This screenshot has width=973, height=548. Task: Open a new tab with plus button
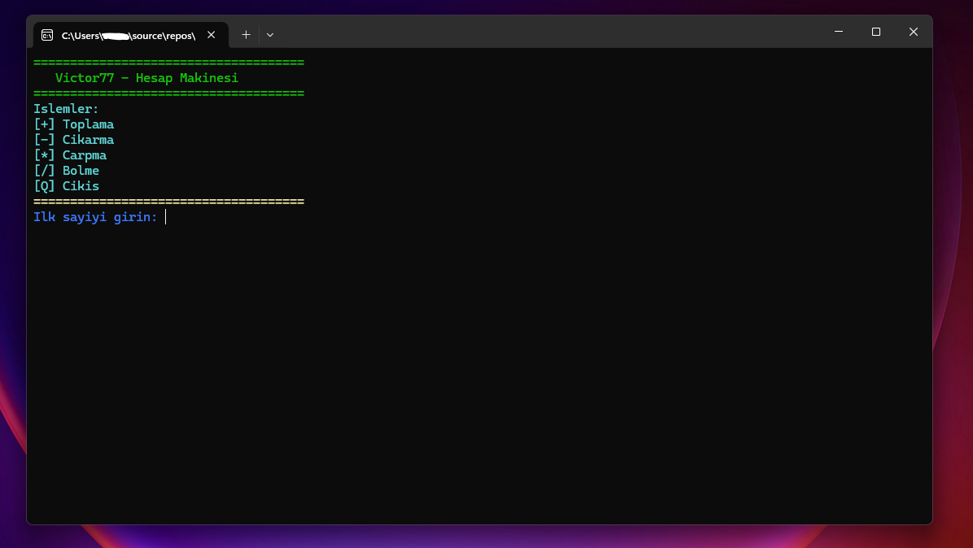point(246,35)
